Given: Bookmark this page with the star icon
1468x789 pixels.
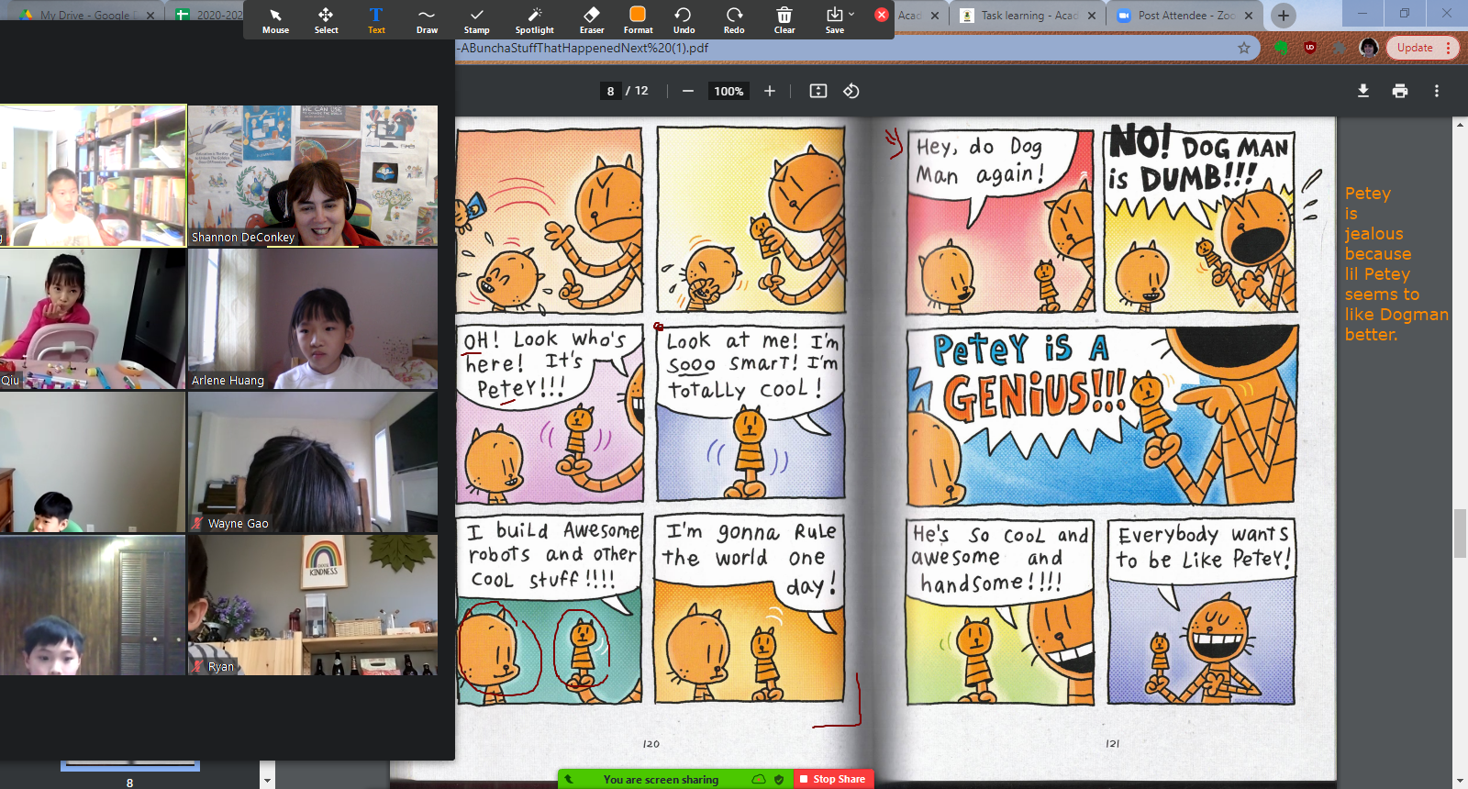Looking at the screenshot, I should (x=1244, y=48).
